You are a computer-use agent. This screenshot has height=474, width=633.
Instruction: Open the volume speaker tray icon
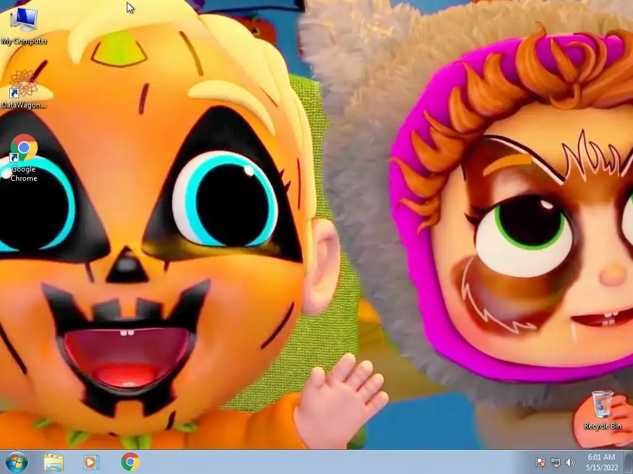(x=570, y=462)
